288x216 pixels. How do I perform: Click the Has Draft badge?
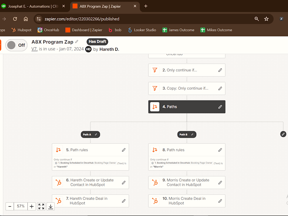point(97,42)
